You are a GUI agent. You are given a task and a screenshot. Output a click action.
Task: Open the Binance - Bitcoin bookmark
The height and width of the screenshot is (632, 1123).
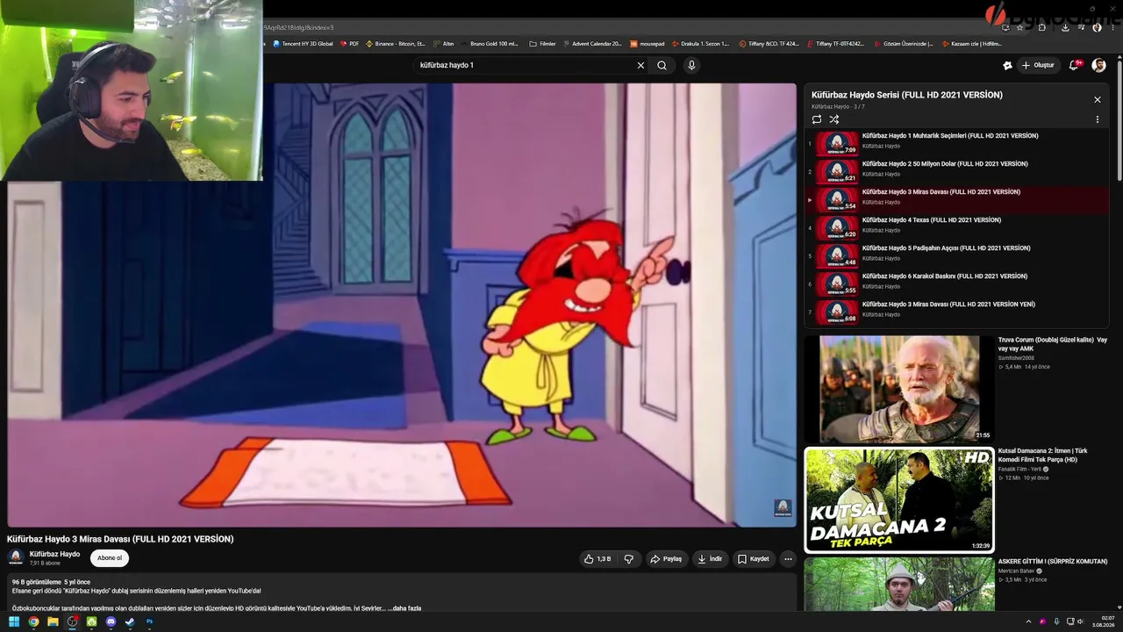click(396, 43)
